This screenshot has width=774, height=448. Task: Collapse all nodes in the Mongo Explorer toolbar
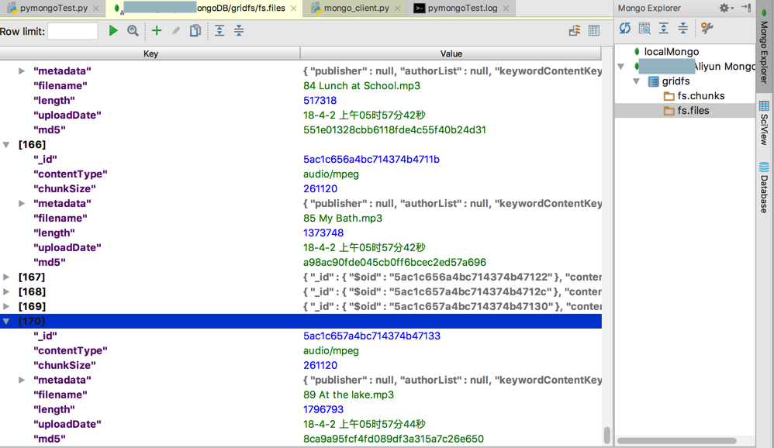pos(682,28)
